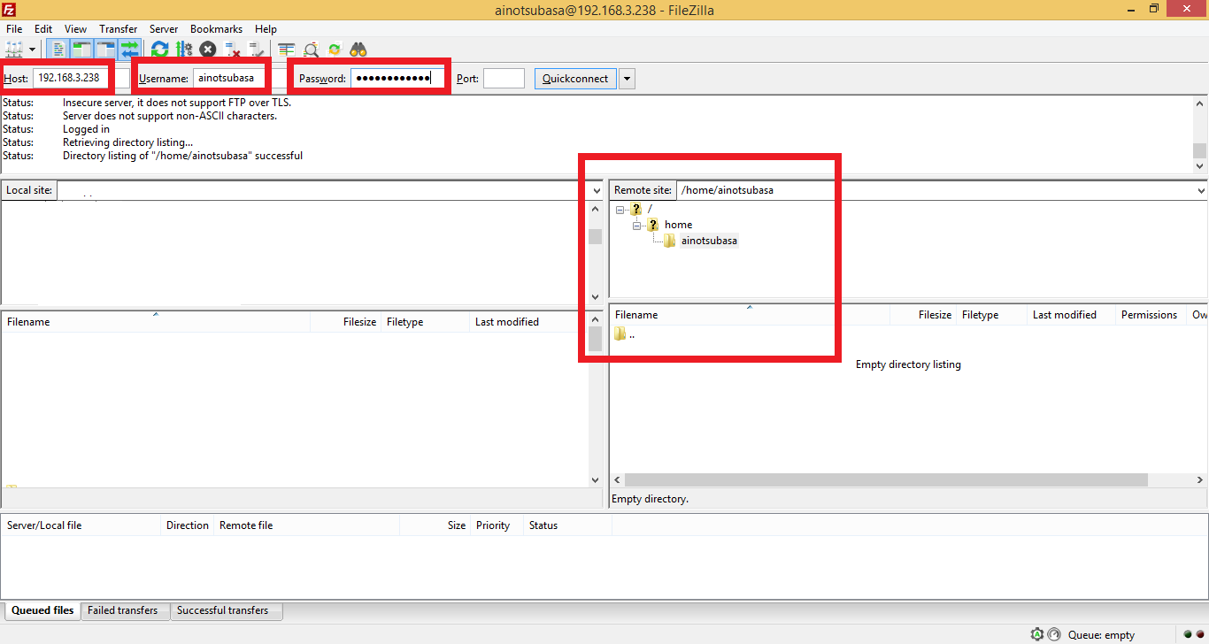Collapse the 'home' tree node
The width and height of the screenshot is (1209, 644).
pos(637,226)
